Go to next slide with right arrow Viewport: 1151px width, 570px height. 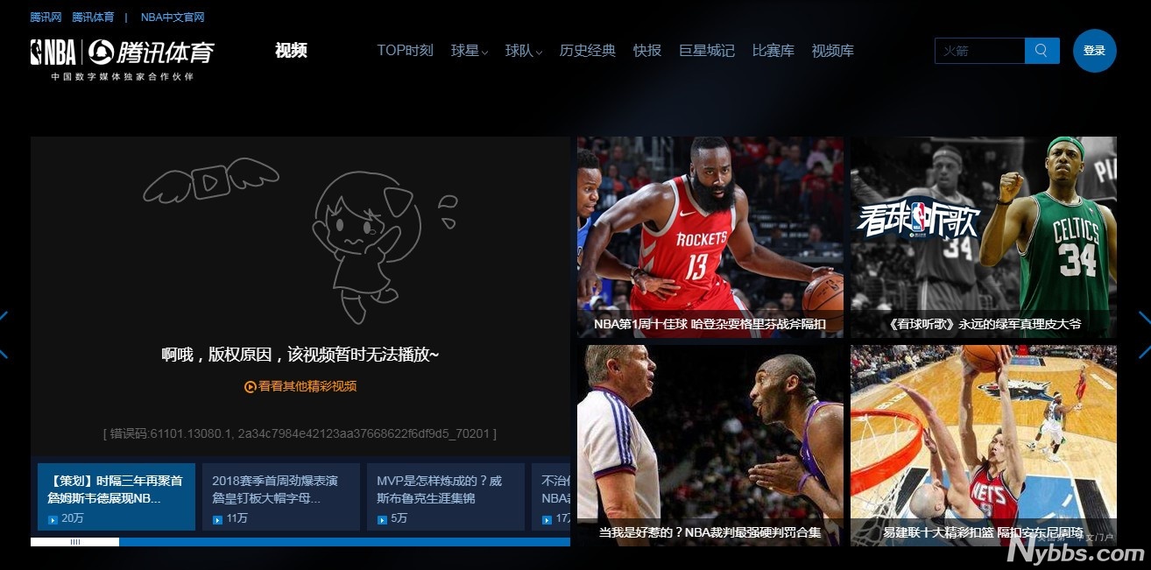(x=1144, y=335)
